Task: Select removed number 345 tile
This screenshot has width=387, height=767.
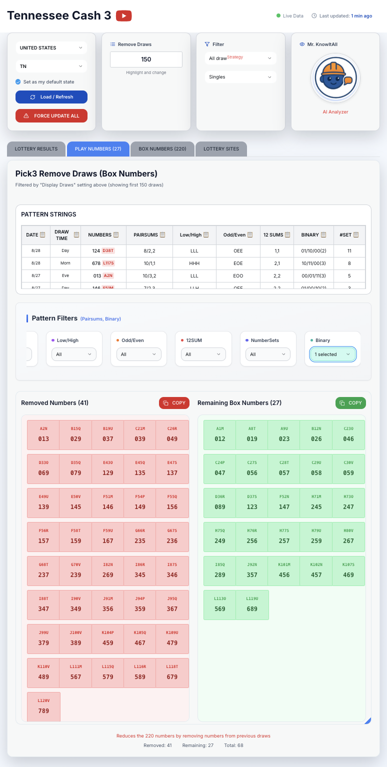Action: coord(140,571)
